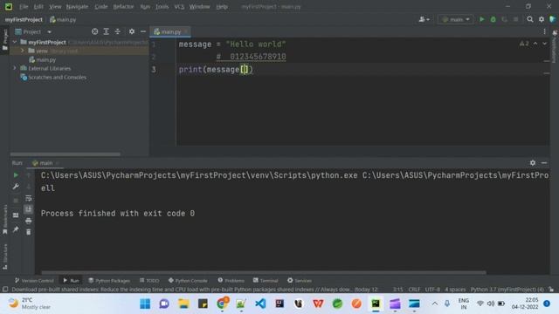The width and height of the screenshot is (559, 314).
Task: Open the user account icon dropdown
Action: pos(424,19)
